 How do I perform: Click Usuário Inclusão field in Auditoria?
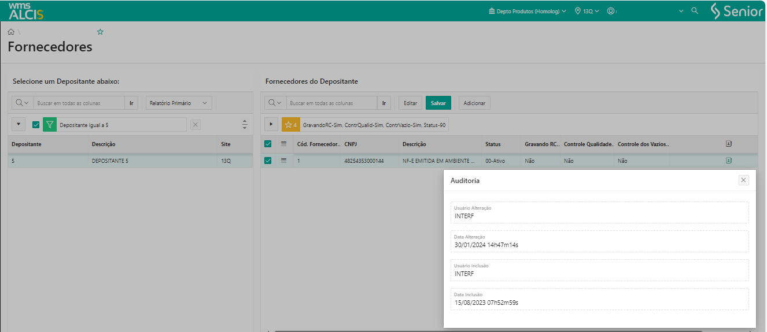coord(600,270)
